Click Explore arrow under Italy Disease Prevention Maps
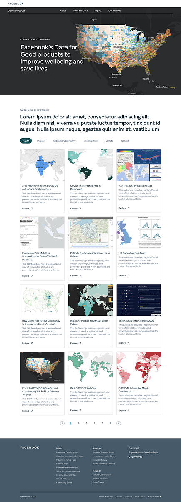This screenshot has height=502, width=181. coord(129,208)
